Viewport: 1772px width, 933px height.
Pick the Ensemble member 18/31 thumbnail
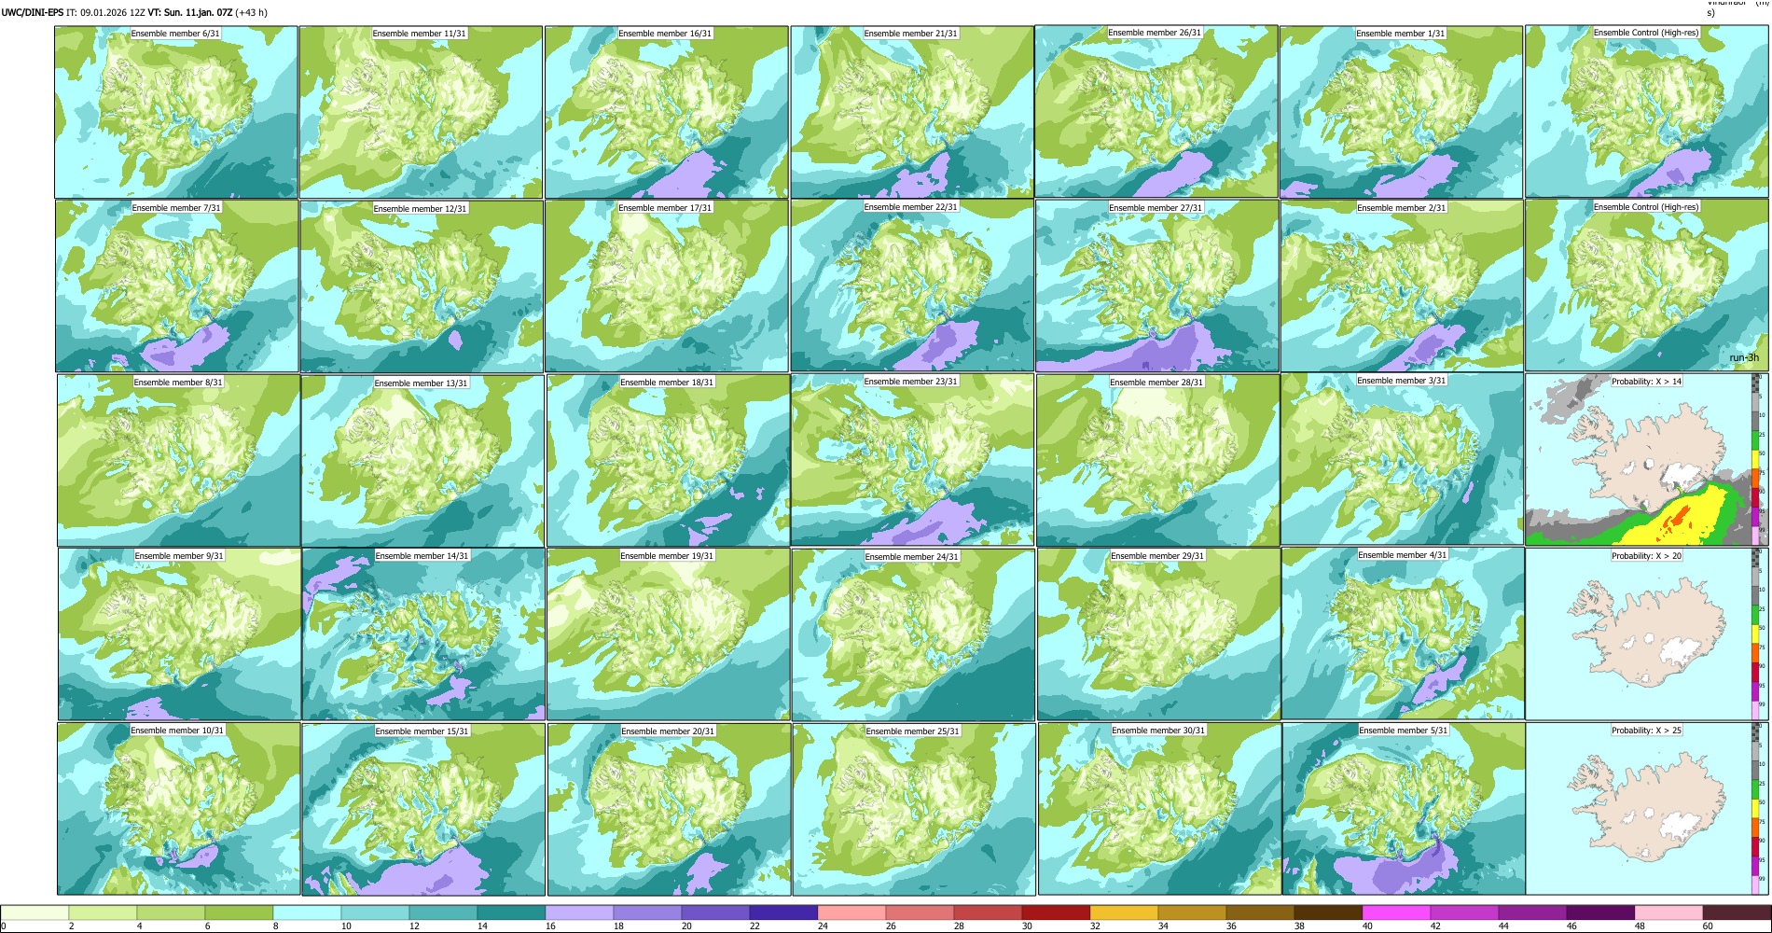(x=669, y=460)
